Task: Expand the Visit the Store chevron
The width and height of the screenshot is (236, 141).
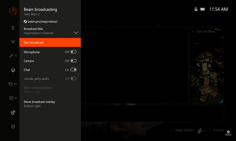Action: click(193, 32)
